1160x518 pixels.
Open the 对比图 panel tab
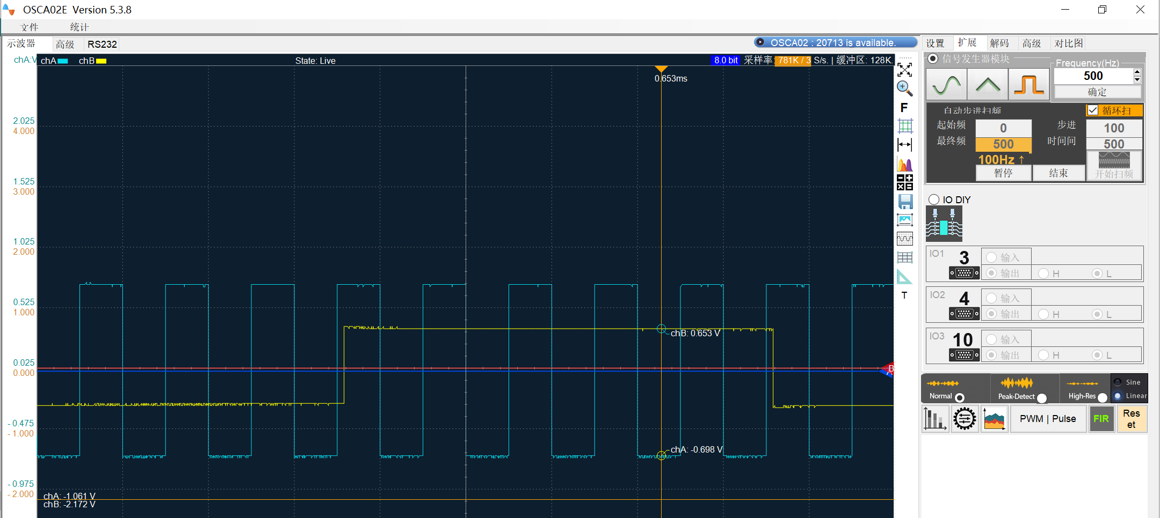pyautogui.click(x=1069, y=43)
